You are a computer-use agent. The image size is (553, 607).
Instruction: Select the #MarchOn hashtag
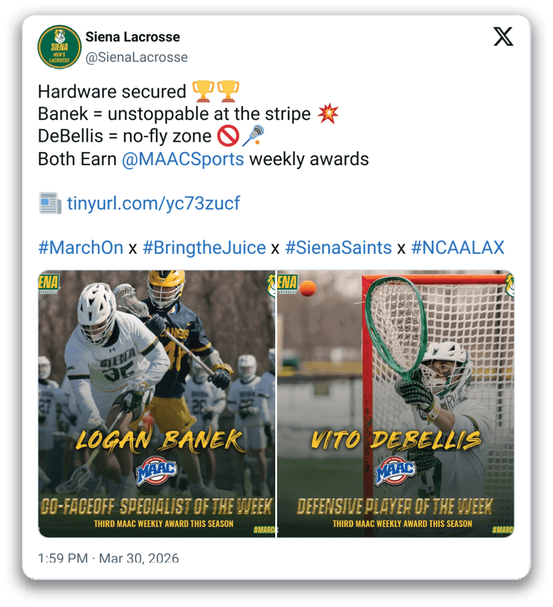tap(81, 247)
